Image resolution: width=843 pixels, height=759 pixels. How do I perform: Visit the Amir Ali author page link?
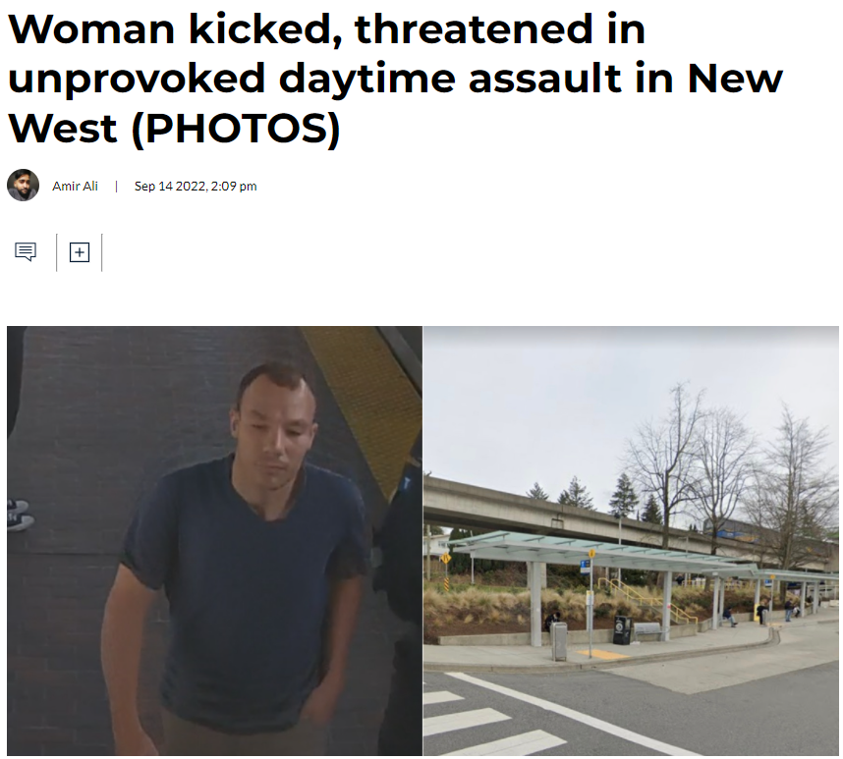click(x=75, y=186)
